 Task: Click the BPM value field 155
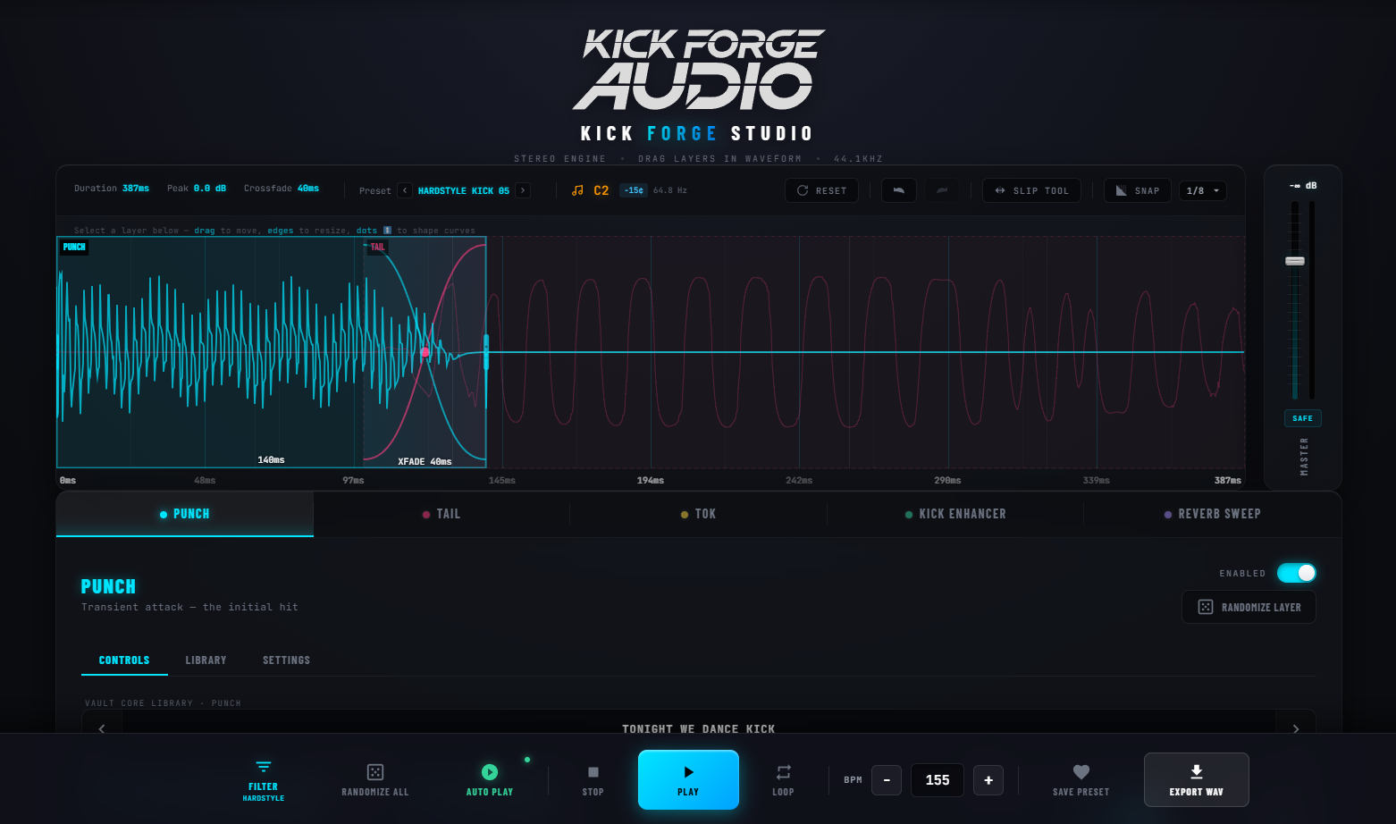[x=938, y=780]
